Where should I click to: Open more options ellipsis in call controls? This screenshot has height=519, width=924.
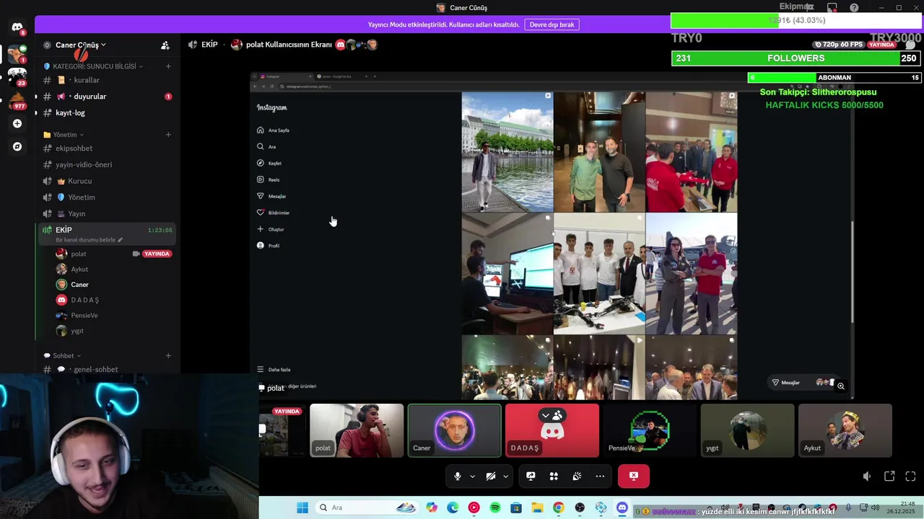(x=600, y=476)
